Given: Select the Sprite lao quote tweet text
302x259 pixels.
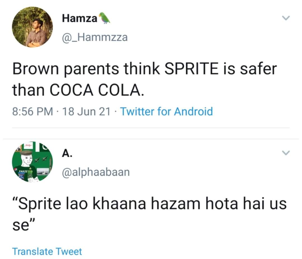Looking at the screenshot, I should pyautogui.click(x=140, y=212).
